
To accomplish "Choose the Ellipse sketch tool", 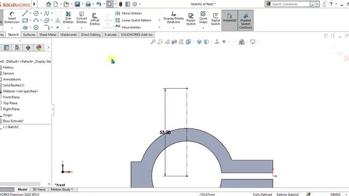I will (46, 21).
